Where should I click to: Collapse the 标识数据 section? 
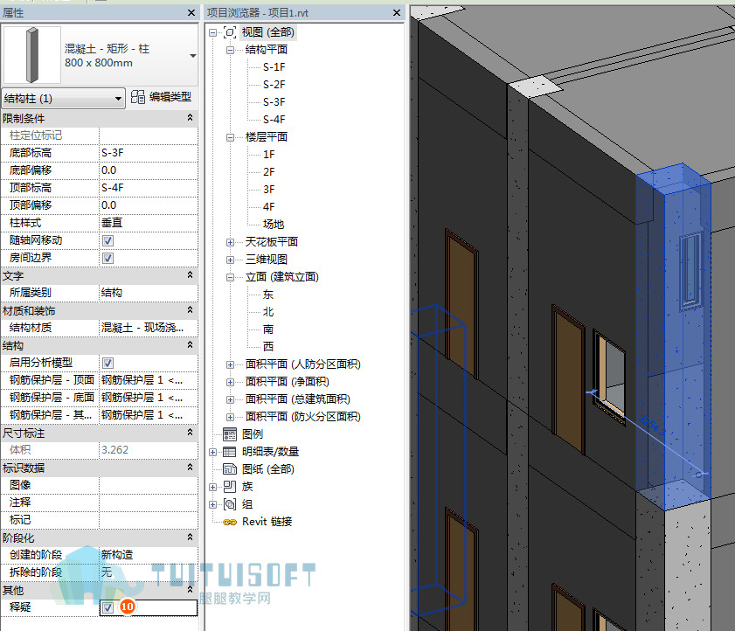(x=190, y=468)
